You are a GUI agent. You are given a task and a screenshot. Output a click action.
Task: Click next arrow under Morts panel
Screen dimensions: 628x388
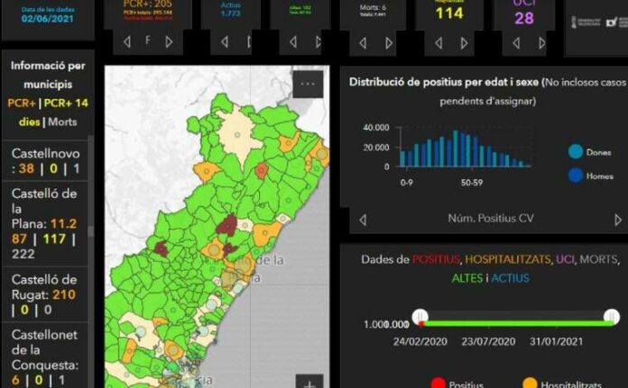pyautogui.click(x=390, y=42)
